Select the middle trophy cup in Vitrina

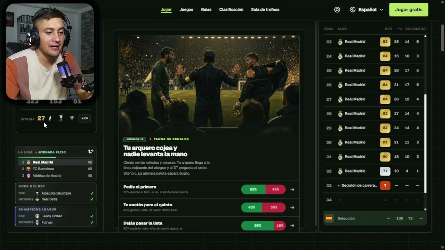tap(61, 118)
